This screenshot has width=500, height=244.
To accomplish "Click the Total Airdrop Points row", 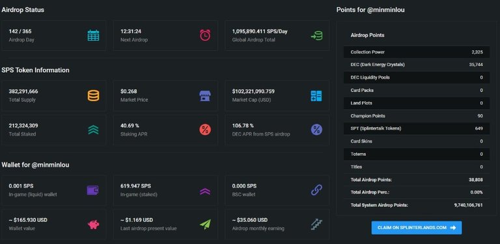I will coord(417,180).
